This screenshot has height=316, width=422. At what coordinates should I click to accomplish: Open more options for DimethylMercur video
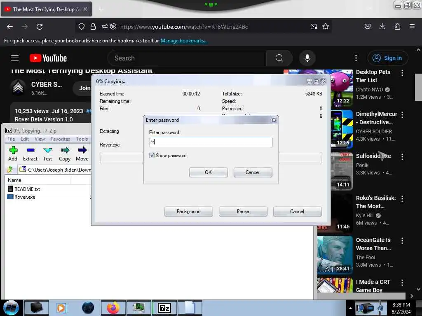click(402, 115)
